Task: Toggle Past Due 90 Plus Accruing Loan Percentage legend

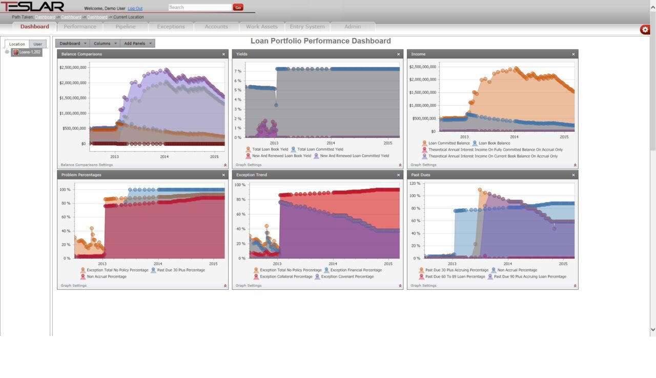Action: click(x=527, y=276)
